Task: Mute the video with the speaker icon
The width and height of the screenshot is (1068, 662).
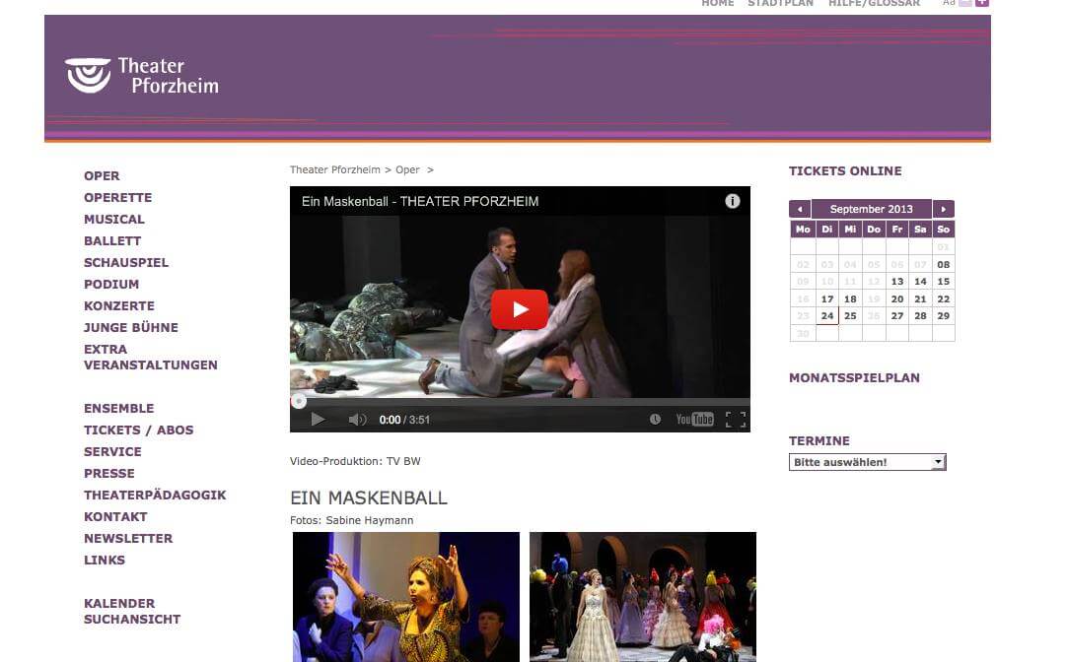Action: tap(357, 420)
